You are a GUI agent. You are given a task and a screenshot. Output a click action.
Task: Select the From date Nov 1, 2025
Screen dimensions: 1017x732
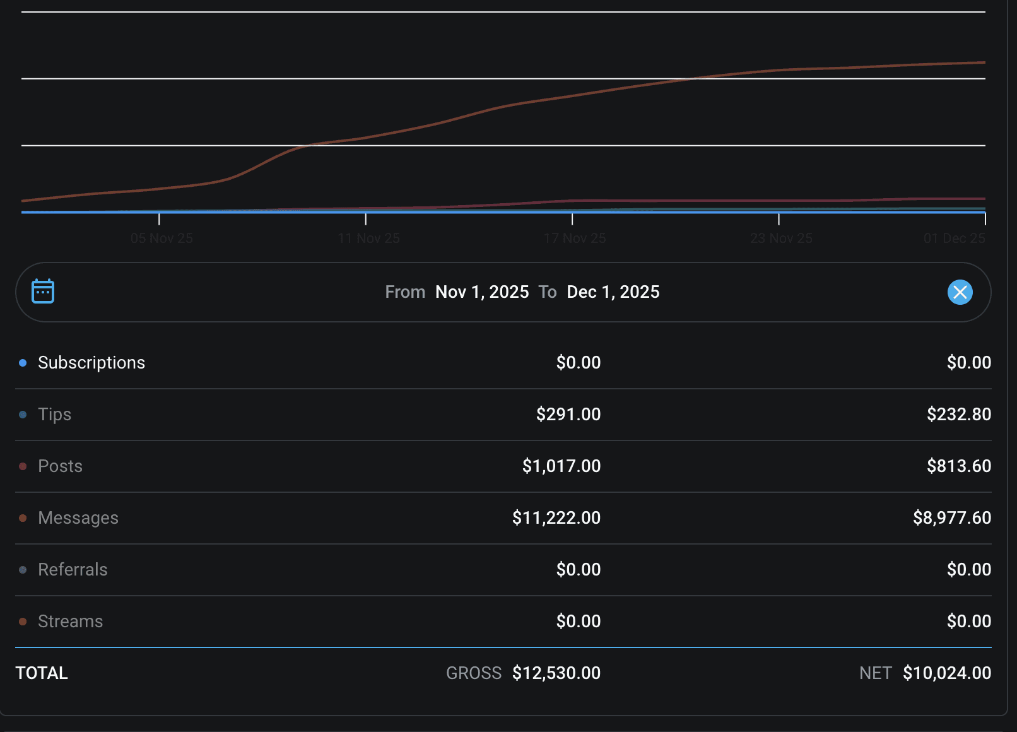coord(482,292)
